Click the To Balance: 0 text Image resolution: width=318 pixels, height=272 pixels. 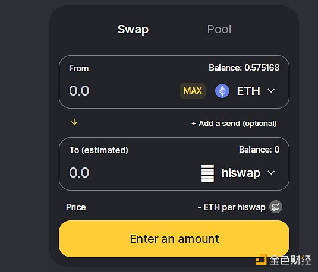click(259, 150)
